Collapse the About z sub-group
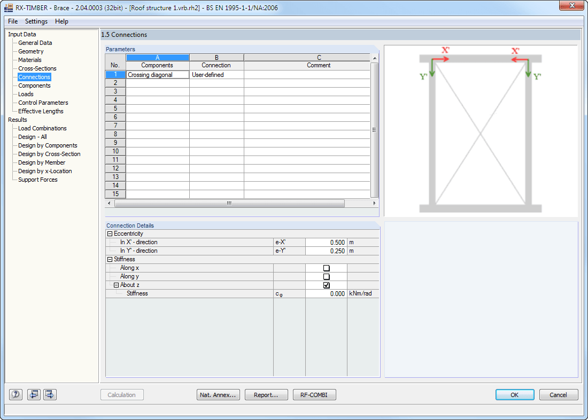This screenshot has height=420, width=588. [x=116, y=285]
